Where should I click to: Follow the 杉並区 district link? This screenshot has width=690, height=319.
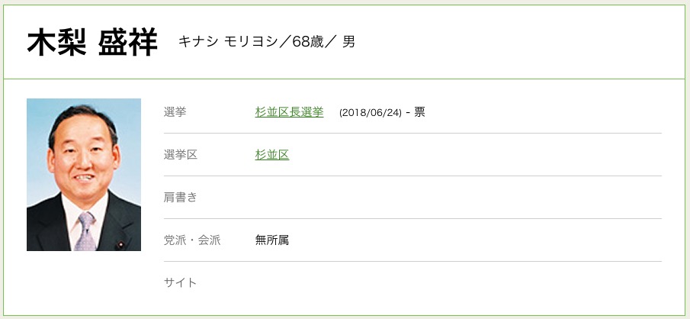coord(272,155)
